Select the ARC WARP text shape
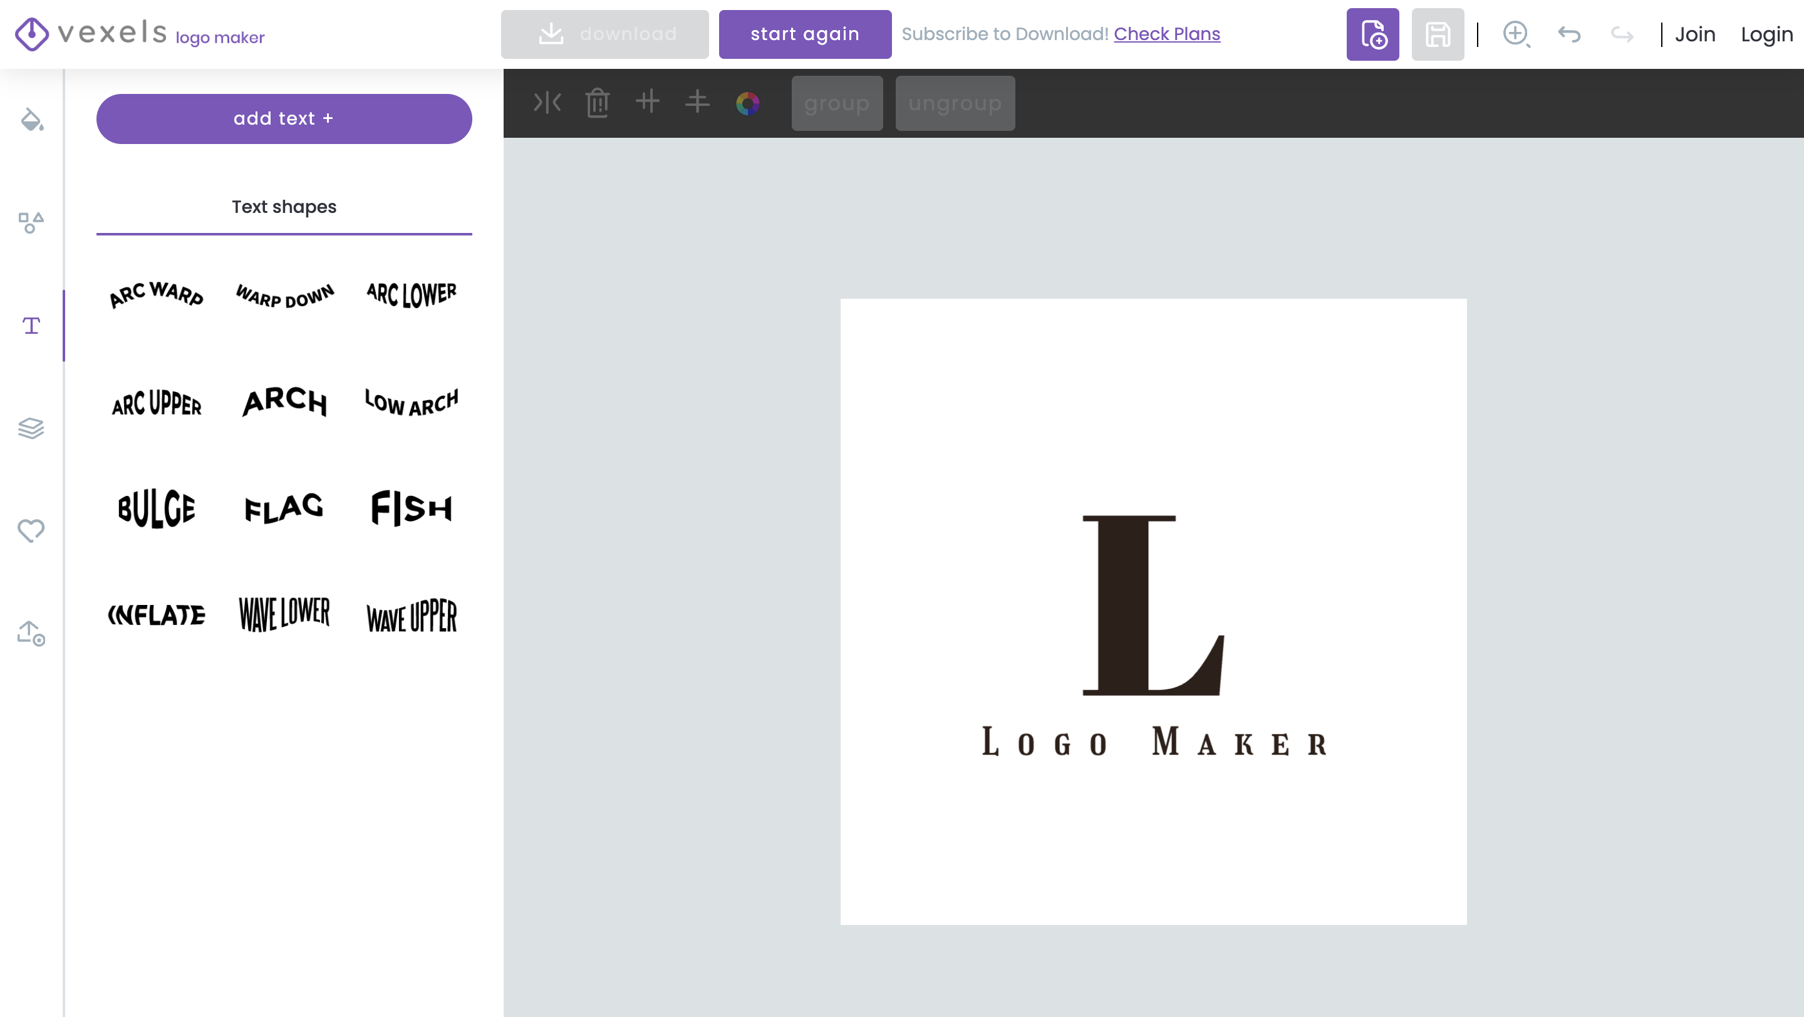 point(157,295)
